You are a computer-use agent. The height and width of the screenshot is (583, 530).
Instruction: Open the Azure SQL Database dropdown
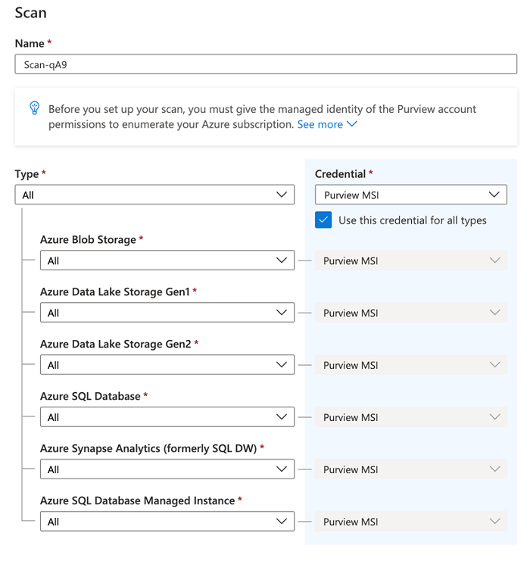(x=167, y=417)
